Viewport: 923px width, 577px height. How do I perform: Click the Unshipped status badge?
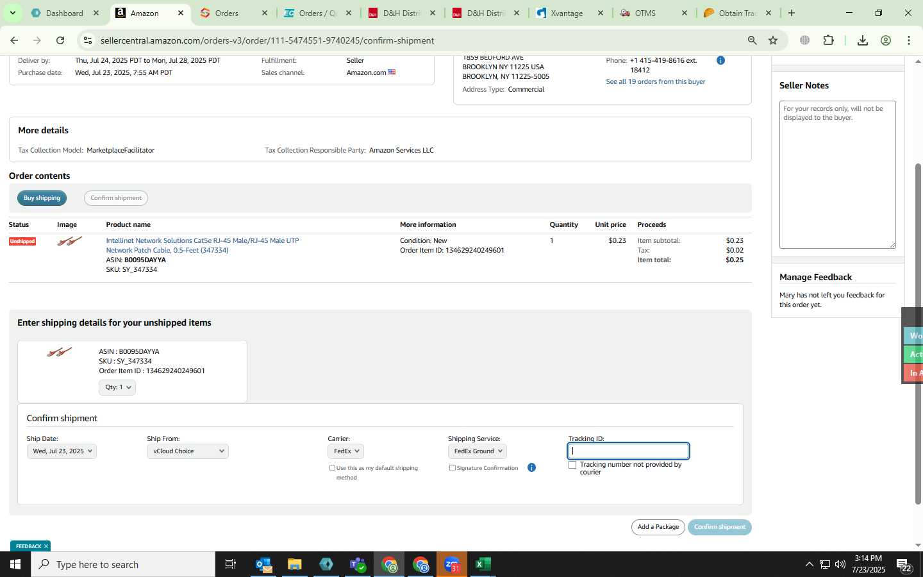pyautogui.click(x=22, y=242)
